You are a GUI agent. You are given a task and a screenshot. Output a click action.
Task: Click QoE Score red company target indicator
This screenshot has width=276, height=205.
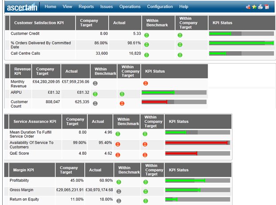[145, 155]
